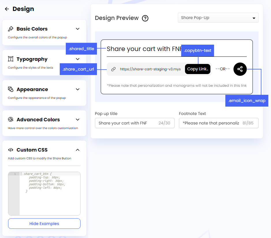Click the round share network icon in preview
Viewport: 271px width, 238px height.
pos(240,69)
